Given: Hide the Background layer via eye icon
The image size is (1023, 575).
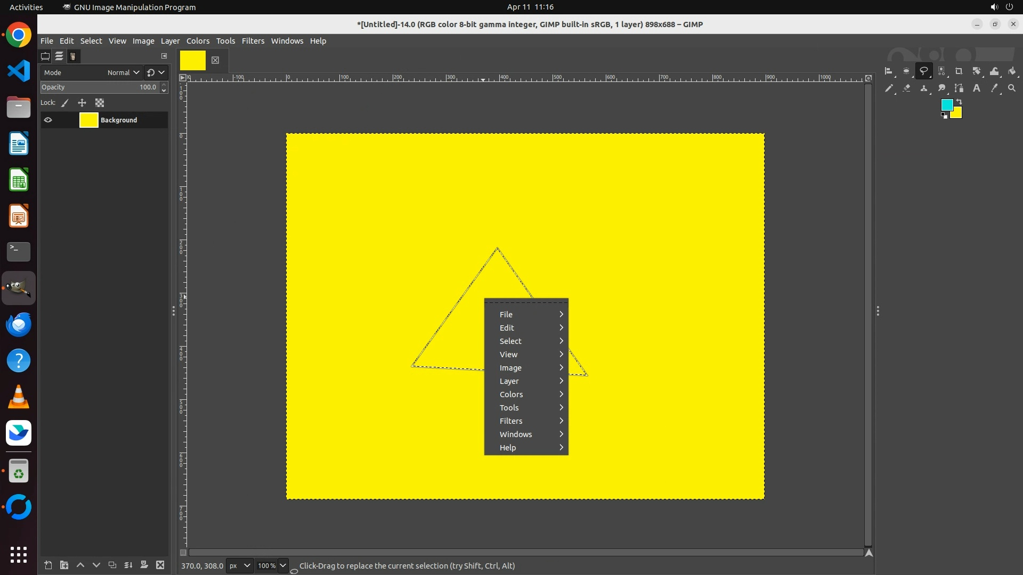Looking at the screenshot, I should click(x=48, y=120).
